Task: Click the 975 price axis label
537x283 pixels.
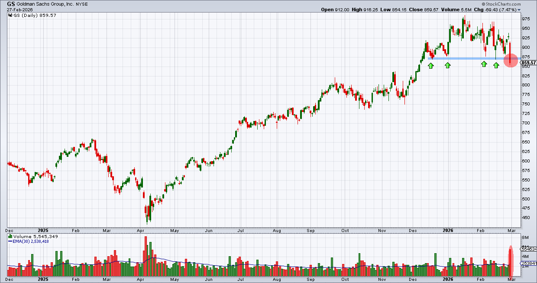Action: click(527, 19)
